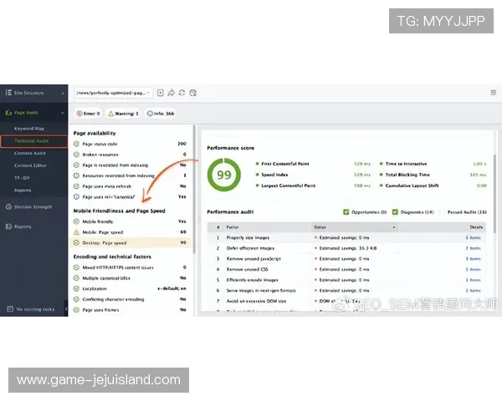This screenshot has height=401, width=502.
Task: Select Keyword Map in sidebar
Action: pyautogui.click(x=29, y=129)
